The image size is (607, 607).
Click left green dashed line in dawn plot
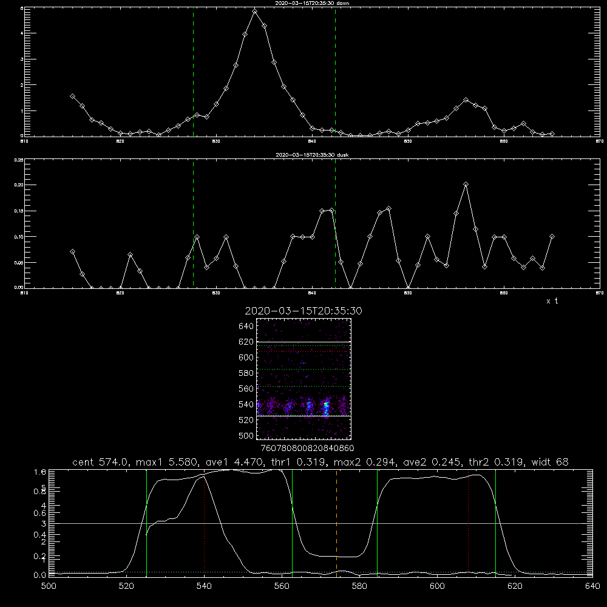(193, 72)
